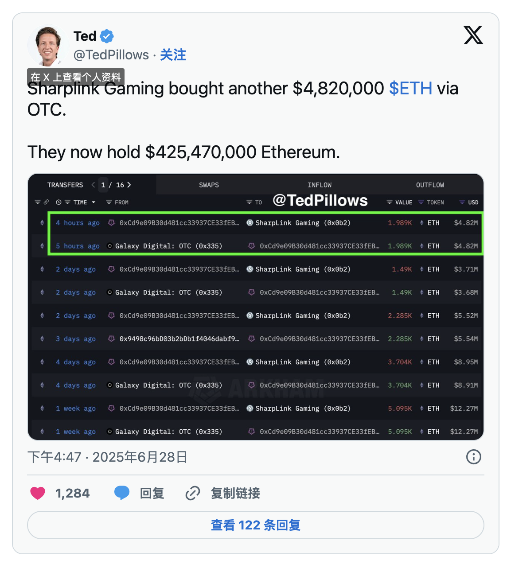The image size is (507, 568).
Task: Open the $ETH cashtag link
Action: [410, 89]
